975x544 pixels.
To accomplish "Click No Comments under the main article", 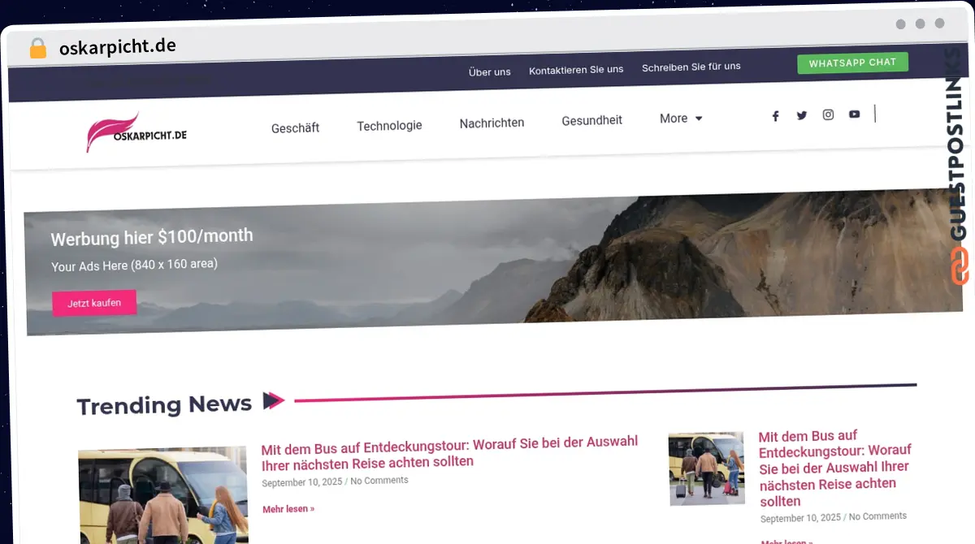I will (379, 481).
